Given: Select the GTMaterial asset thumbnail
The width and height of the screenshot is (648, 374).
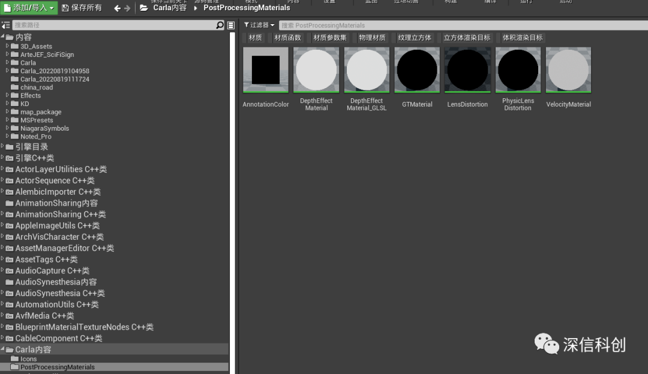Looking at the screenshot, I should point(417,70).
